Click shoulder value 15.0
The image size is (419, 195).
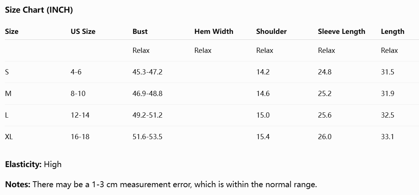[263, 115]
